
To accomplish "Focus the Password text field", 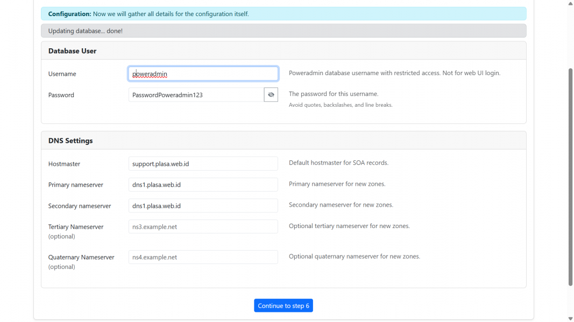I will pyautogui.click(x=196, y=95).
